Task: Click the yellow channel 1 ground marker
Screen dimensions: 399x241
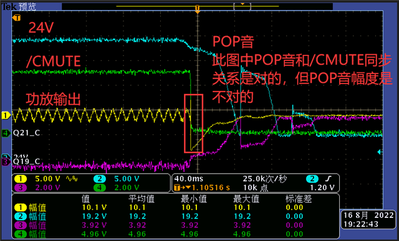Action: click(x=6, y=115)
